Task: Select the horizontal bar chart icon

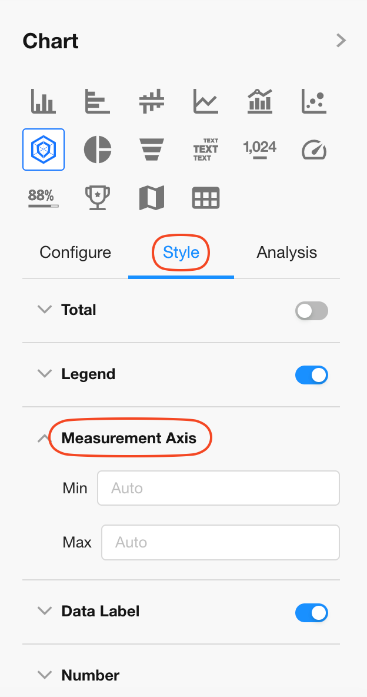Action: click(97, 101)
